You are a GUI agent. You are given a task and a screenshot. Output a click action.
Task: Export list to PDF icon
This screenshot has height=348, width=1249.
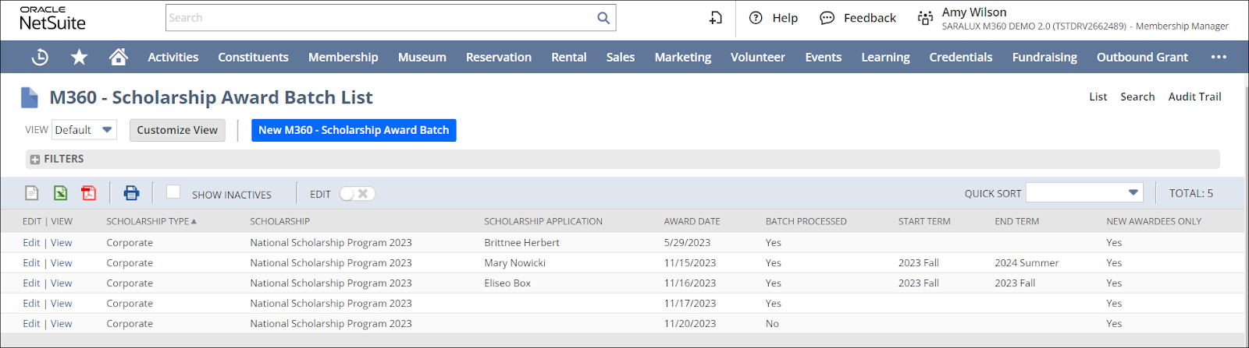(x=89, y=193)
